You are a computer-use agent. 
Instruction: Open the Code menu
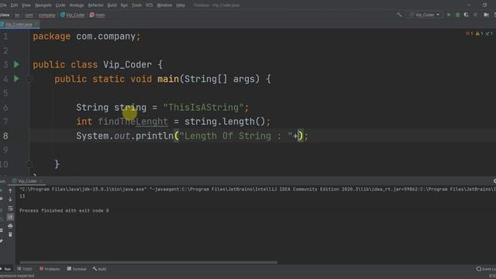pos(60,5)
